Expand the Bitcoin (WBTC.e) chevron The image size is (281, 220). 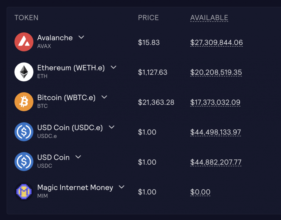(104, 97)
